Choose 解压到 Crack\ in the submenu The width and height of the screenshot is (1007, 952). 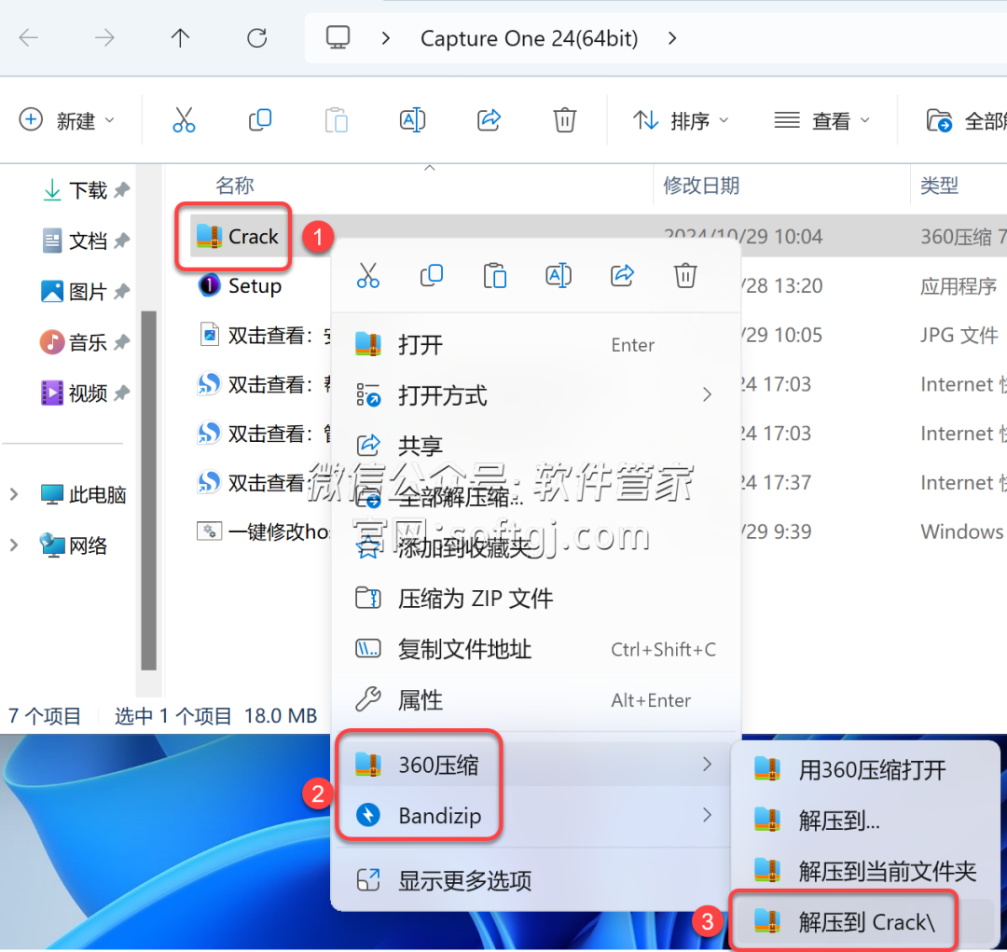click(865, 922)
